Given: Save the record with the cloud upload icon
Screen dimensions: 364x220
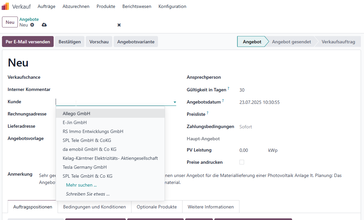Looking at the screenshot, I should (44, 25).
